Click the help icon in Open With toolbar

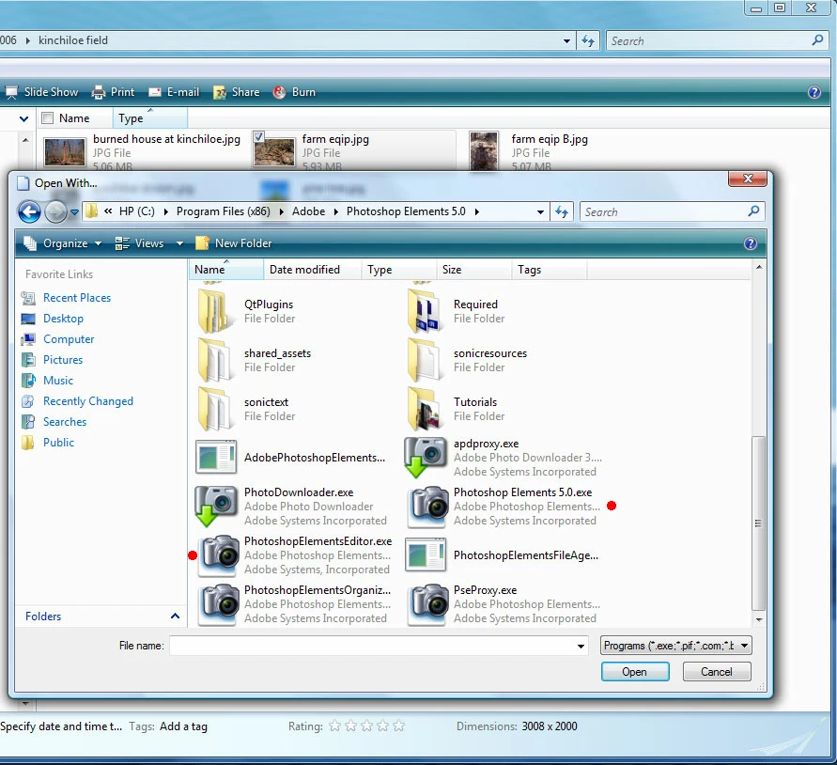pos(750,243)
